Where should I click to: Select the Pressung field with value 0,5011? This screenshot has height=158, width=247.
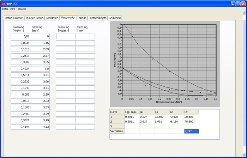click(20, 75)
